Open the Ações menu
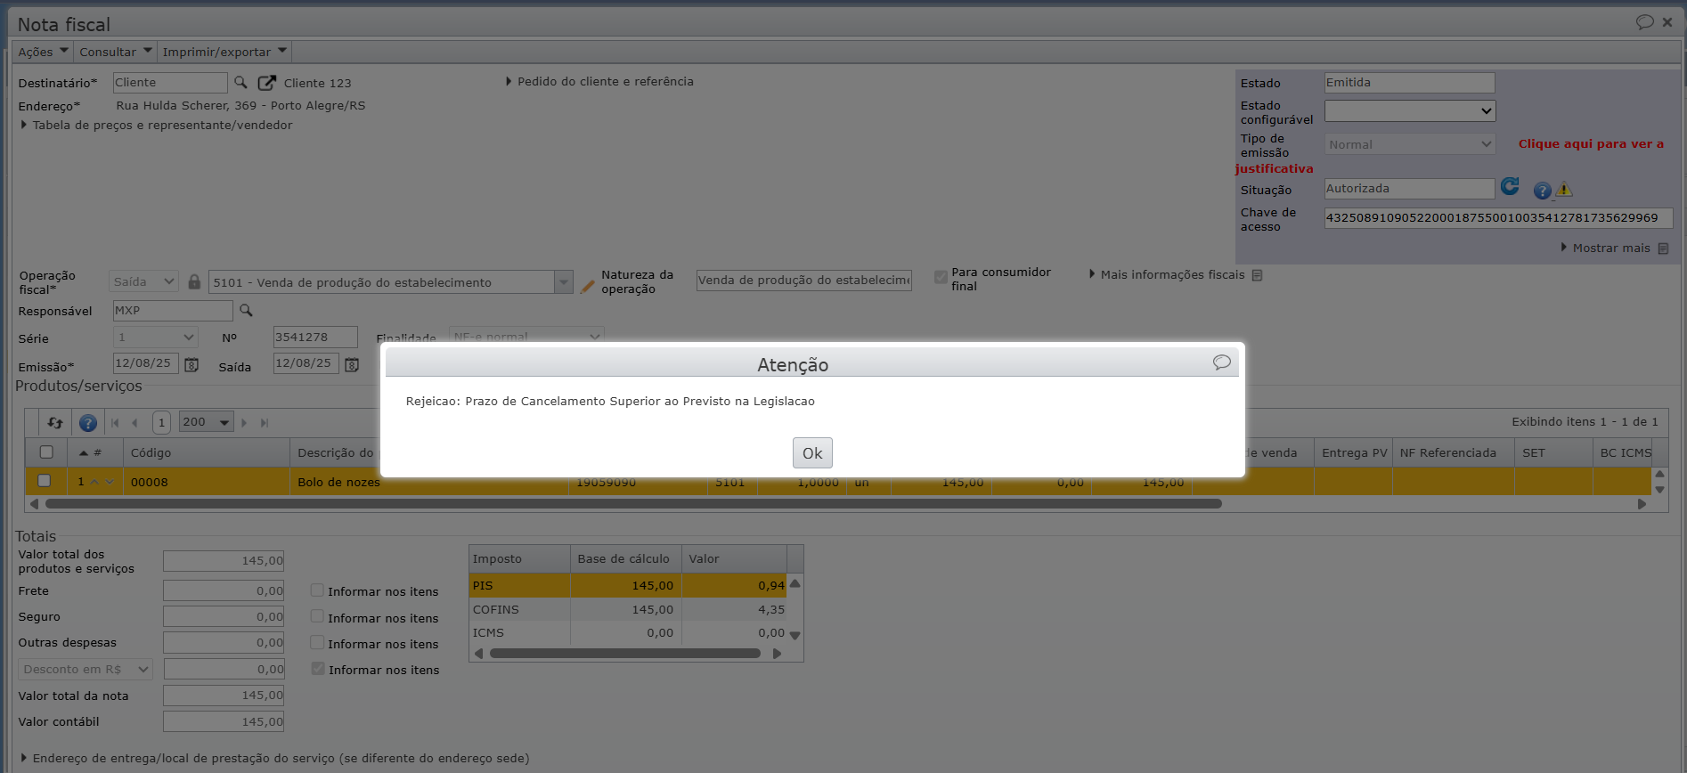Image resolution: width=1687 pixels, height=773 pixels. tap(43, 52)
